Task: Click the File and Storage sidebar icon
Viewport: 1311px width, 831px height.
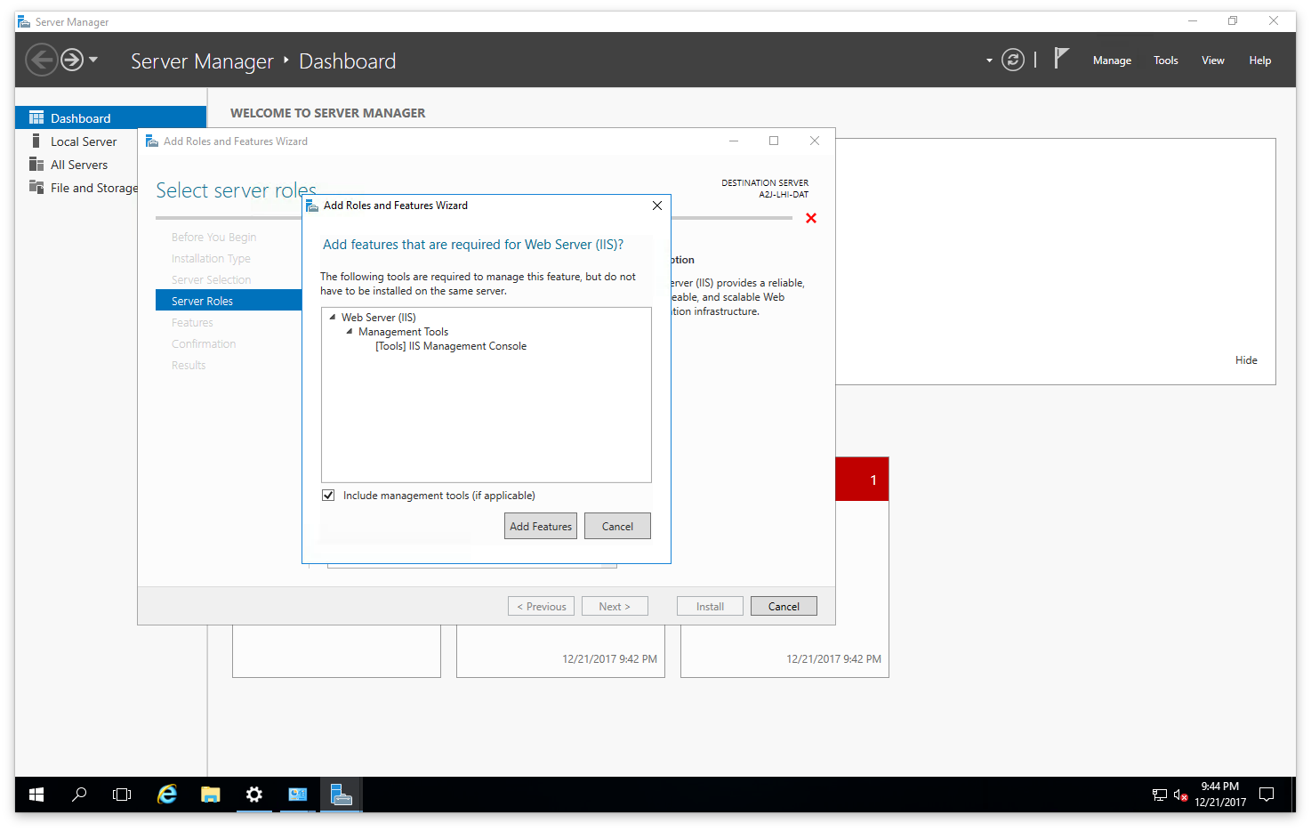Action: pos(36,187)
